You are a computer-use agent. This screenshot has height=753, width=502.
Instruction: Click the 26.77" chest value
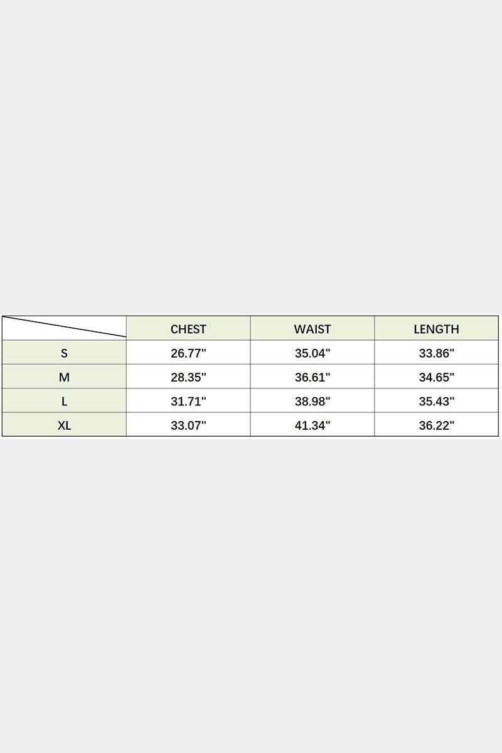[188, 353]
